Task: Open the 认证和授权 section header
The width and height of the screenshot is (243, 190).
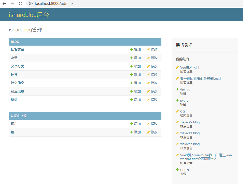Action: coord(19,116)
